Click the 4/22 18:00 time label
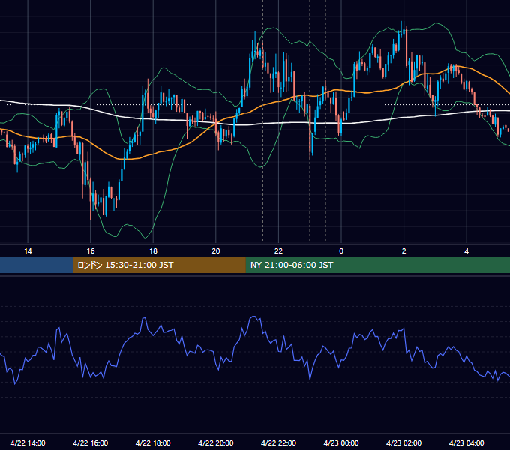Viewport: 510px width, 450px height. tap(153, 442)
